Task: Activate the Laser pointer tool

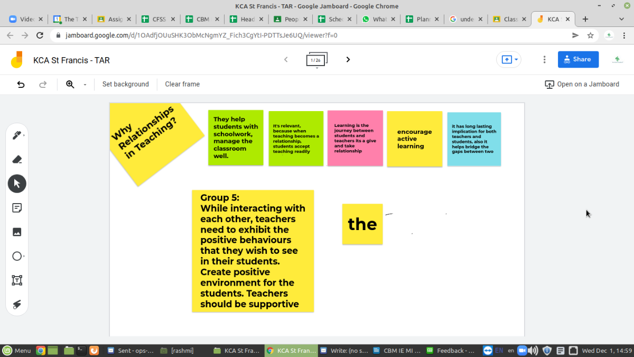Action: 17,304
